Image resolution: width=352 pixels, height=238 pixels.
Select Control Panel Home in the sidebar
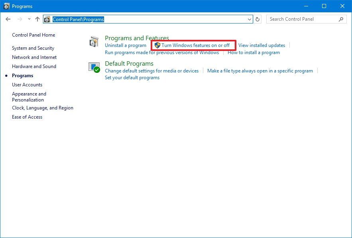pos(33,35)
